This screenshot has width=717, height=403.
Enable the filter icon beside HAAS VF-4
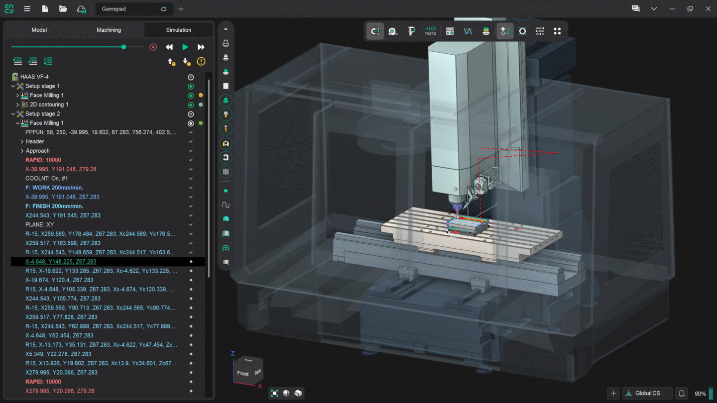pos(191,77)
